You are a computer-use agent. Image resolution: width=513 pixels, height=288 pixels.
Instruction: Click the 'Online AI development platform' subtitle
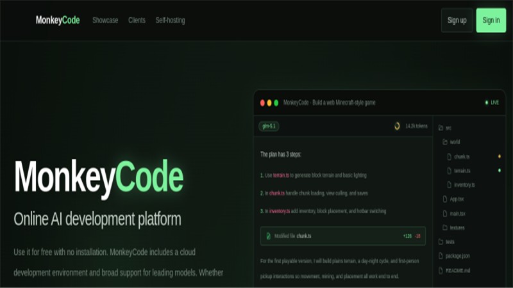pyautogui.click(x=97, y=219)
